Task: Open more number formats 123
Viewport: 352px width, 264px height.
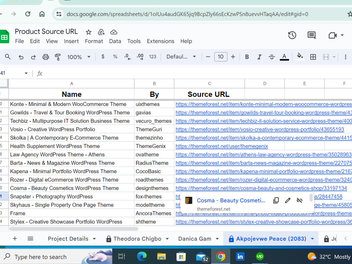Action: tap(153, 57)
